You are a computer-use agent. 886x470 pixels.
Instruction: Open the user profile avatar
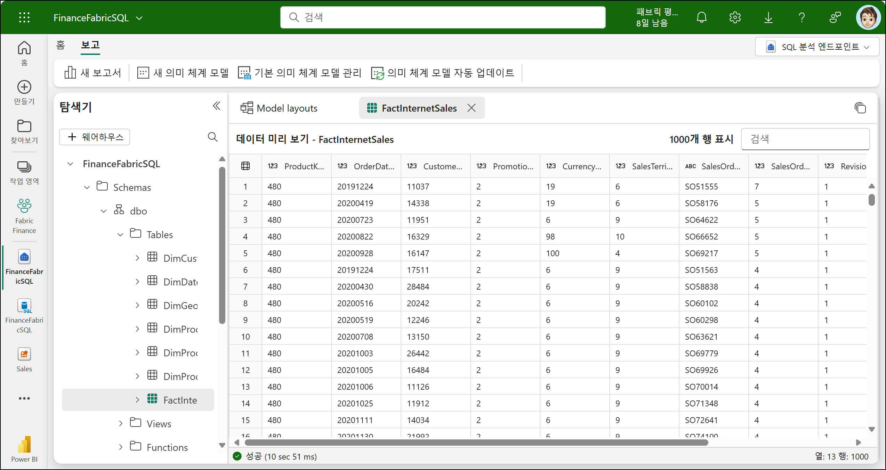pos(868,17)
